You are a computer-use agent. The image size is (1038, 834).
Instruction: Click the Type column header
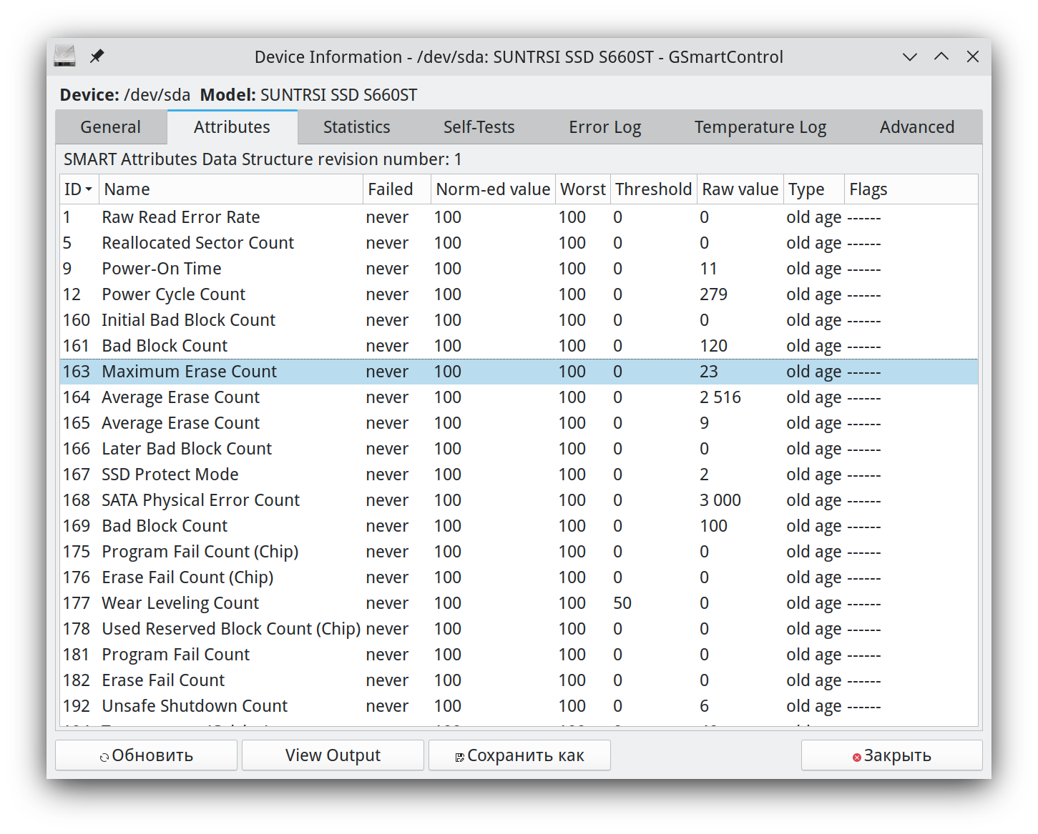point(814,189)
